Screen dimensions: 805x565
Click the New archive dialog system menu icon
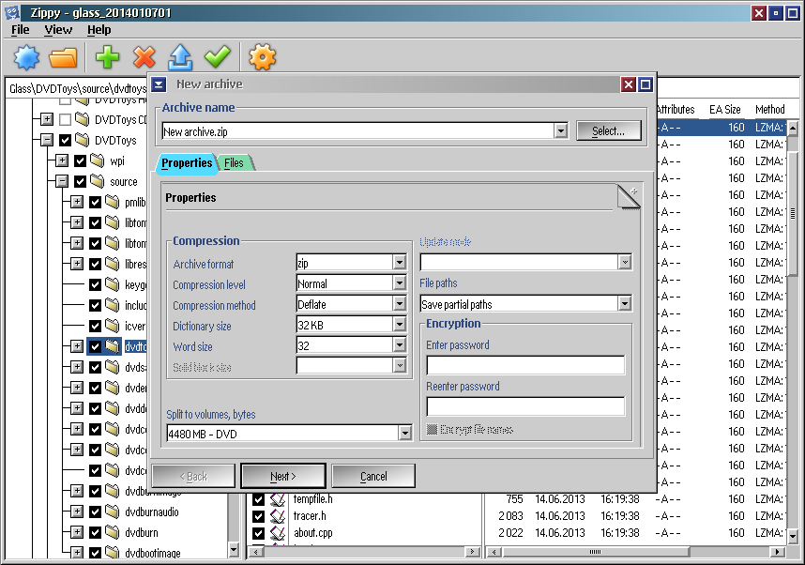pyautogui.click(x=159, y=84)
